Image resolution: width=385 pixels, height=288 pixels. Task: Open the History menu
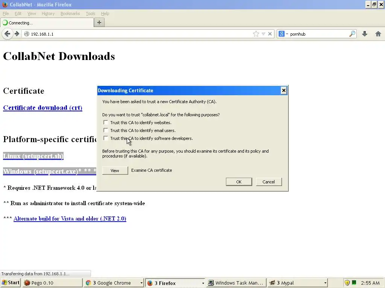(48, 13)
